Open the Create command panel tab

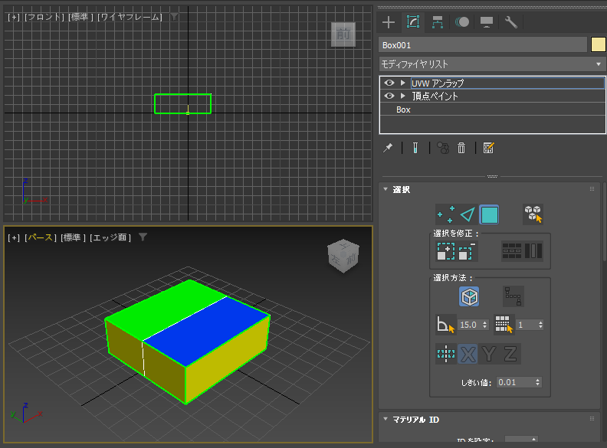coord(389,22)
